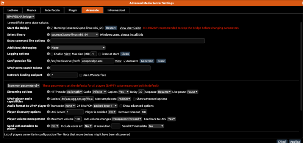Click the Restart button
The height and width of the screenshot is (143, 303).
pos(111,28)
